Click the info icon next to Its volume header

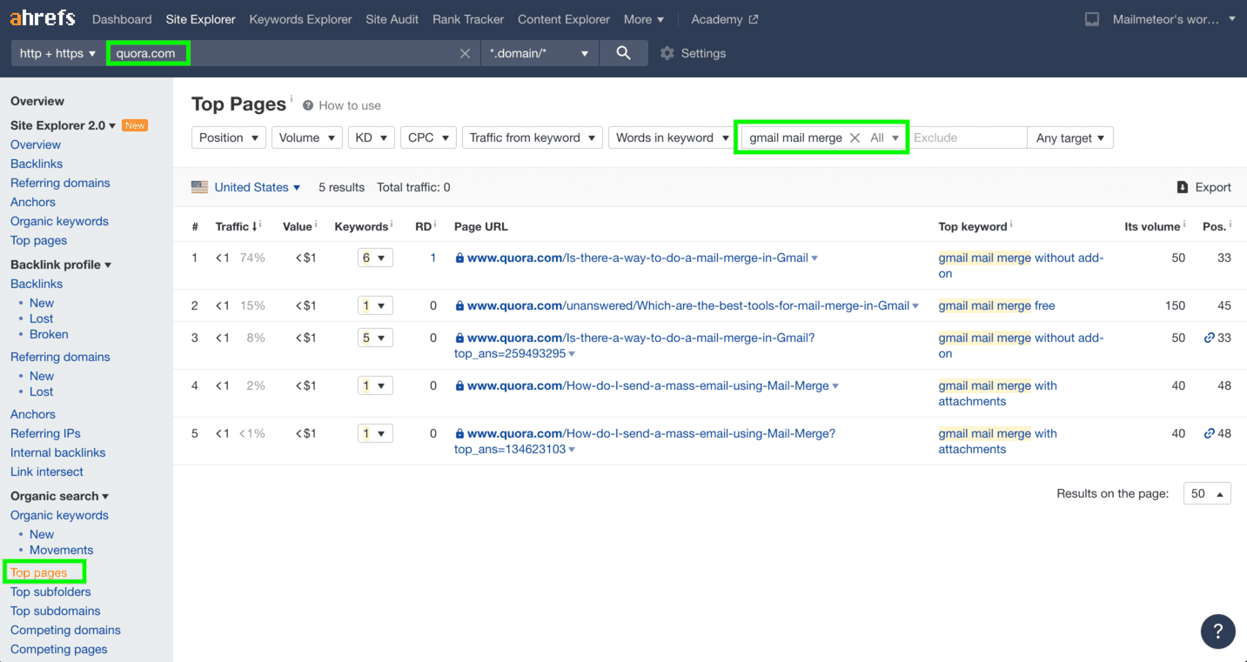tap(1185, 224)
